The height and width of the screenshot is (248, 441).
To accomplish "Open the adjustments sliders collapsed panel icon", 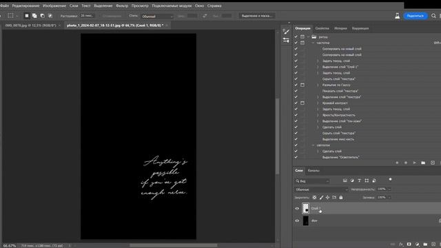I will pyautogui.click(x=286, y=40).
